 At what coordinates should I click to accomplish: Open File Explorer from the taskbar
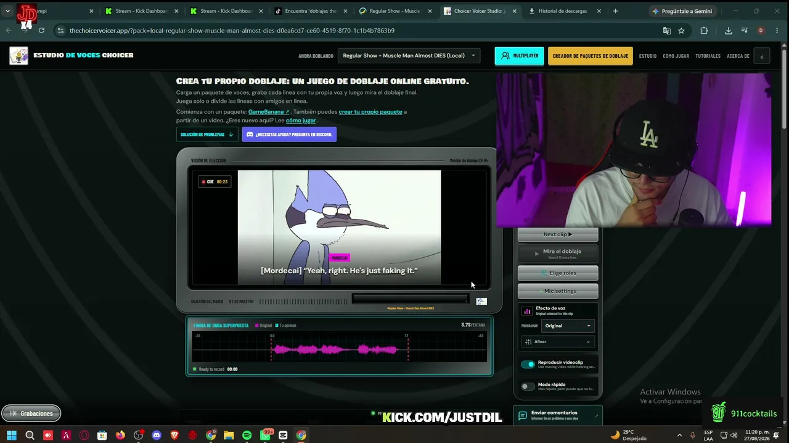229,436
